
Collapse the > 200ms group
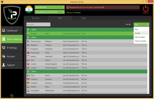pos(28,71)
